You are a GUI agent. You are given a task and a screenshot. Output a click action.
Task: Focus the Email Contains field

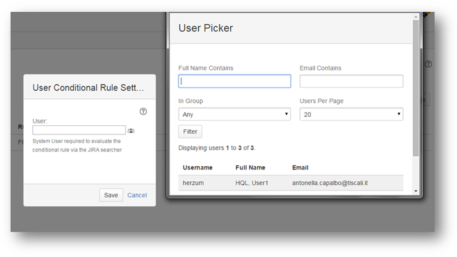click(351, 81)
